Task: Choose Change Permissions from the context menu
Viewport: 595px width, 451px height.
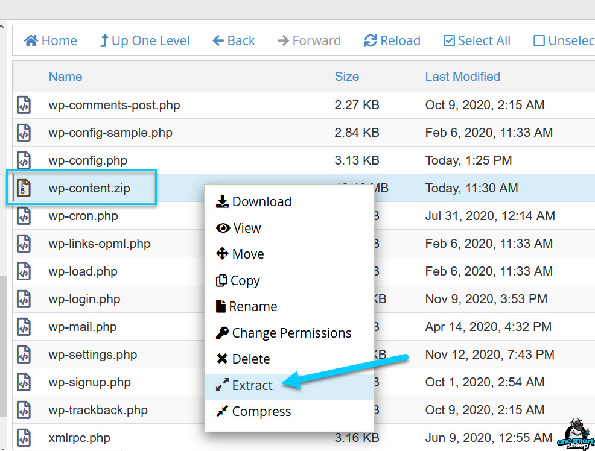Action: click(x=289, y=333)
